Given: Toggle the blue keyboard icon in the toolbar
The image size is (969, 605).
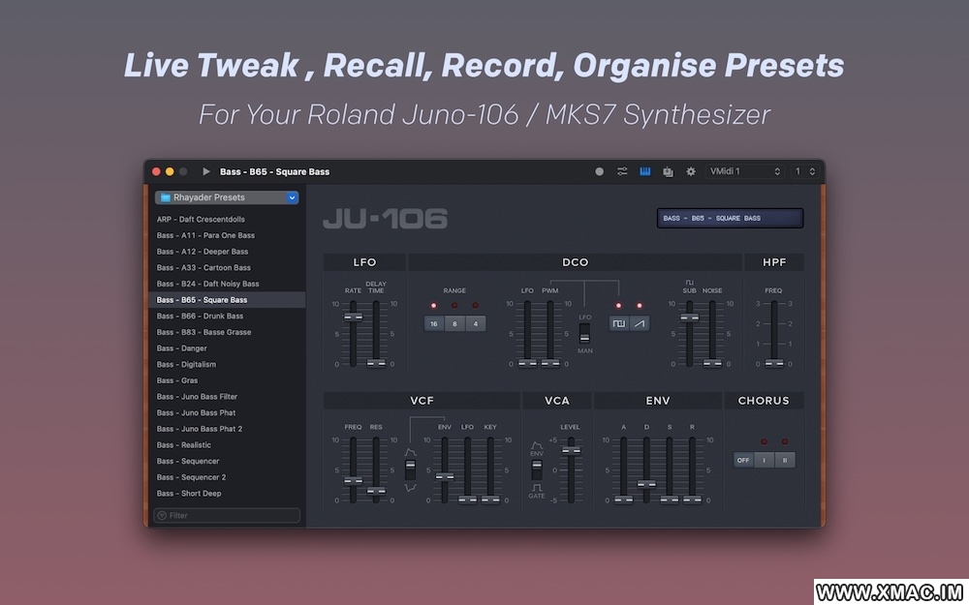Looking at the screenshot, I should (644, 171).
